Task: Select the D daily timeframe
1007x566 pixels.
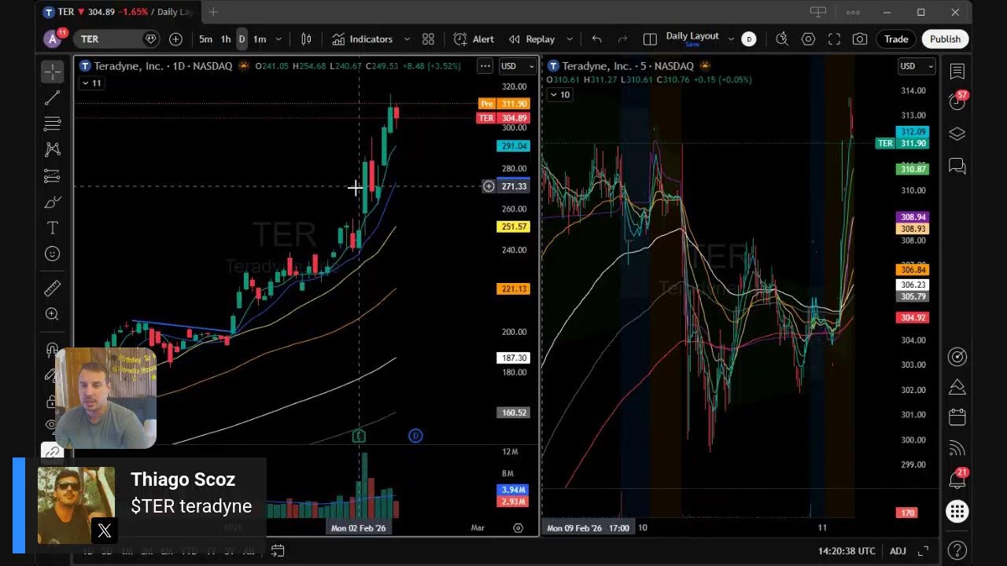Action: (242, 39)
